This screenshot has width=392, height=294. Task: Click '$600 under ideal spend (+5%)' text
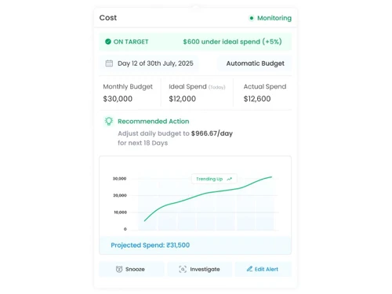coord(232,42)
